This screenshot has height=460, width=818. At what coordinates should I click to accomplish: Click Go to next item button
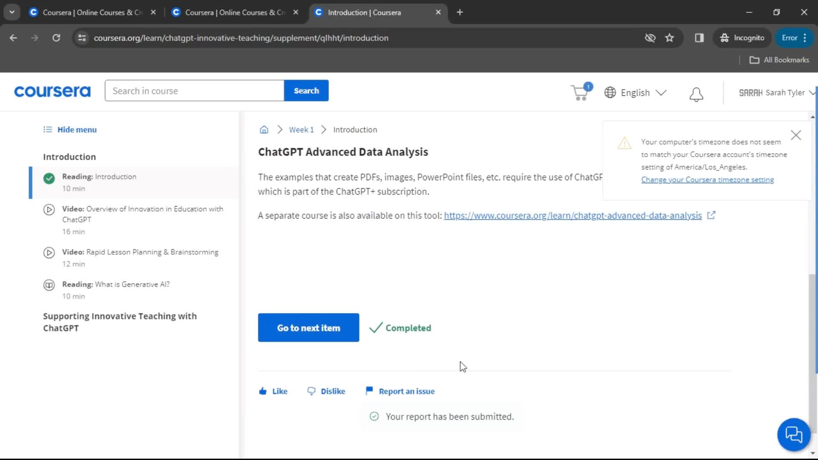[x=308, y=328]
